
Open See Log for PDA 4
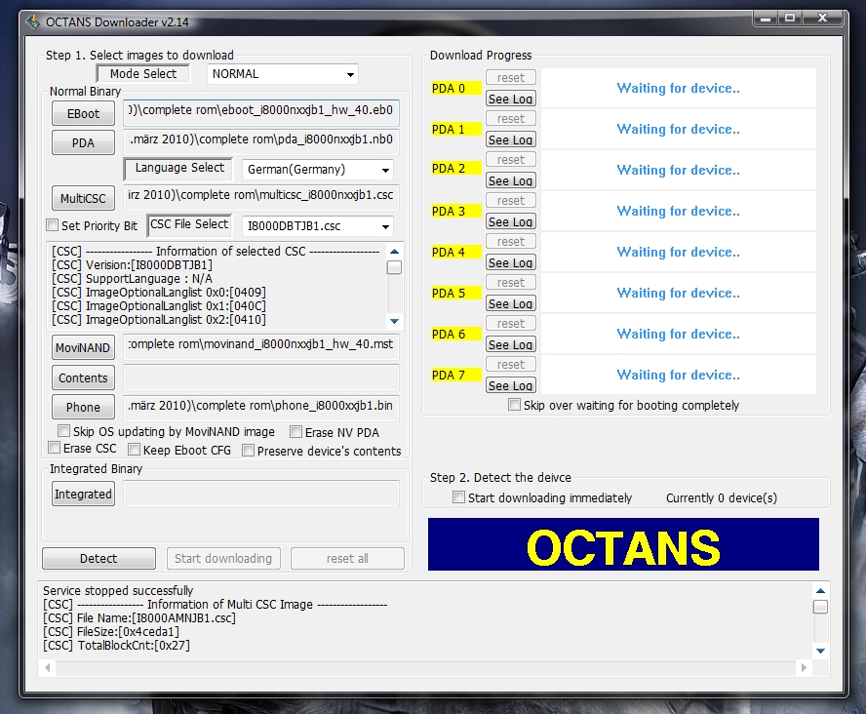[x=511, y=262]
